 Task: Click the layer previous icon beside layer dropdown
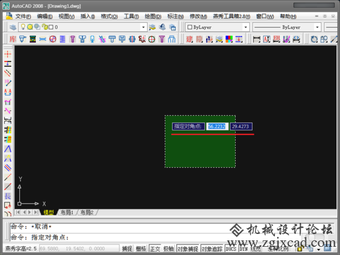[x=162, y=27]
